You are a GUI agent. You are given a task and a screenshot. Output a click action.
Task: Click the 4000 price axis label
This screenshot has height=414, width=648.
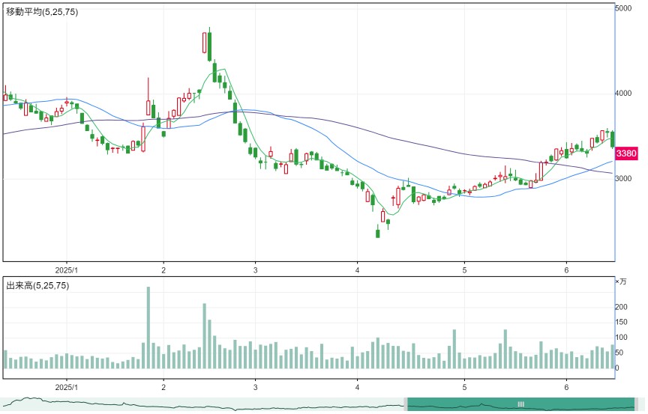click(x=623, y=93)
